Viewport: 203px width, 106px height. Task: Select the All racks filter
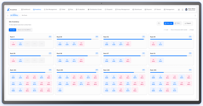(x=13, y=30)
